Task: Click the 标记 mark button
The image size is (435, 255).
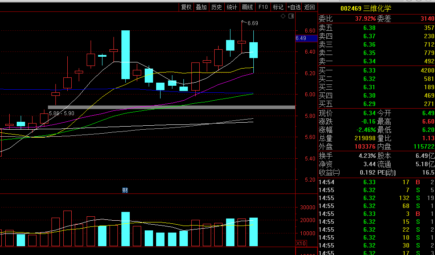Action: [x=278, y=7]
